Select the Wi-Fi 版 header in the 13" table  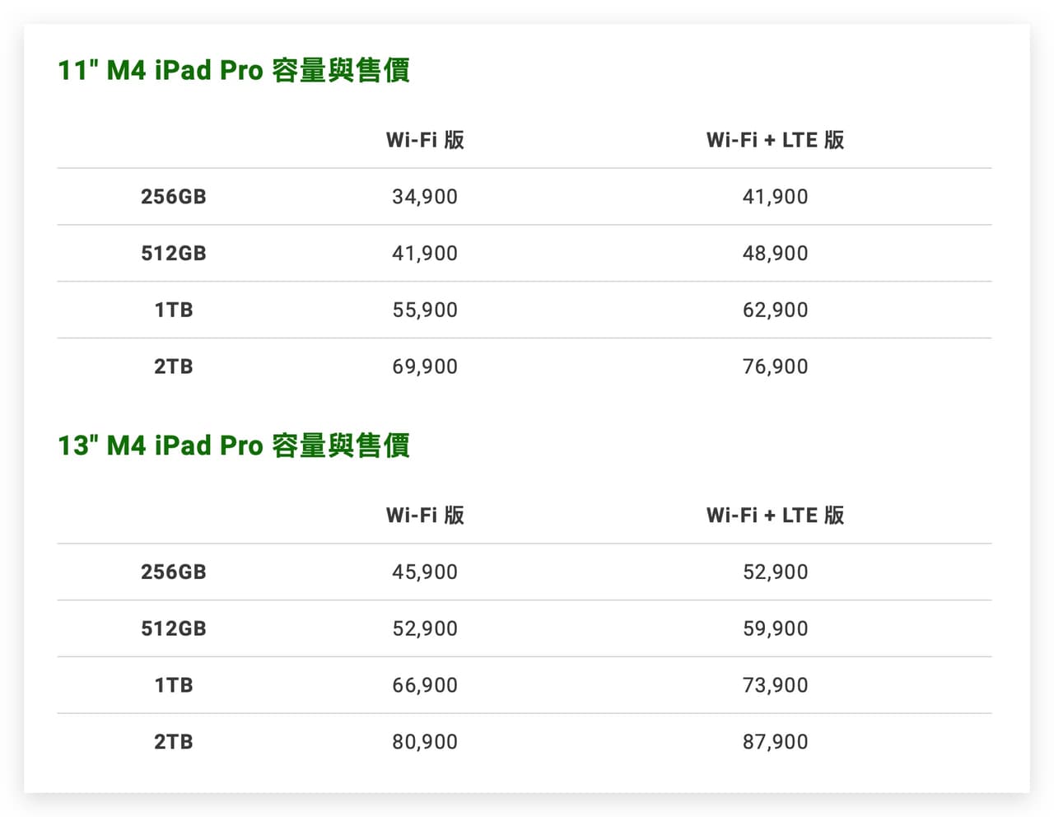pyautogui.click(x=425, y=516)
